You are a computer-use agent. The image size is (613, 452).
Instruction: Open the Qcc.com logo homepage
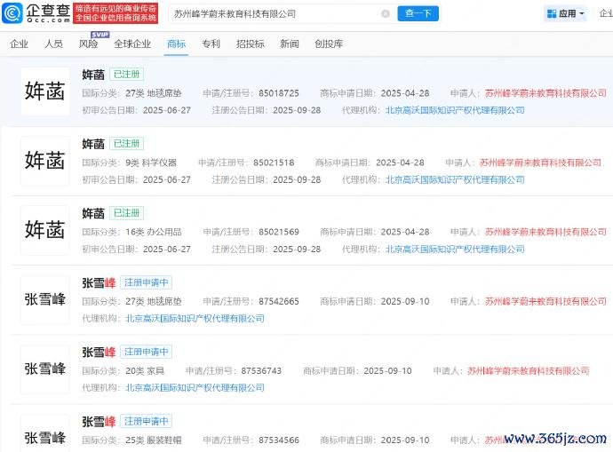(36, 13)
